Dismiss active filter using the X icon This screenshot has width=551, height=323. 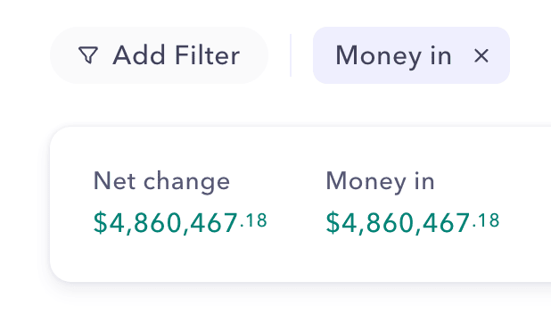click(481, 55)
